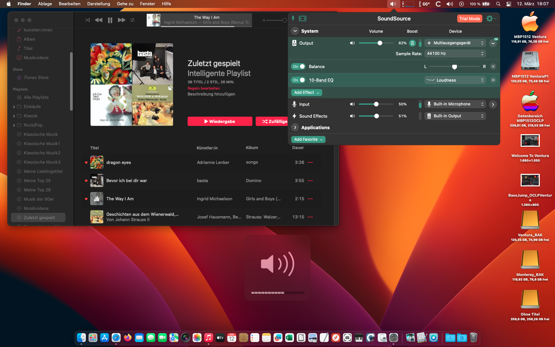555x347 pixels.
Task: Open the Add Effect menu
Action: tap(307, 93)
